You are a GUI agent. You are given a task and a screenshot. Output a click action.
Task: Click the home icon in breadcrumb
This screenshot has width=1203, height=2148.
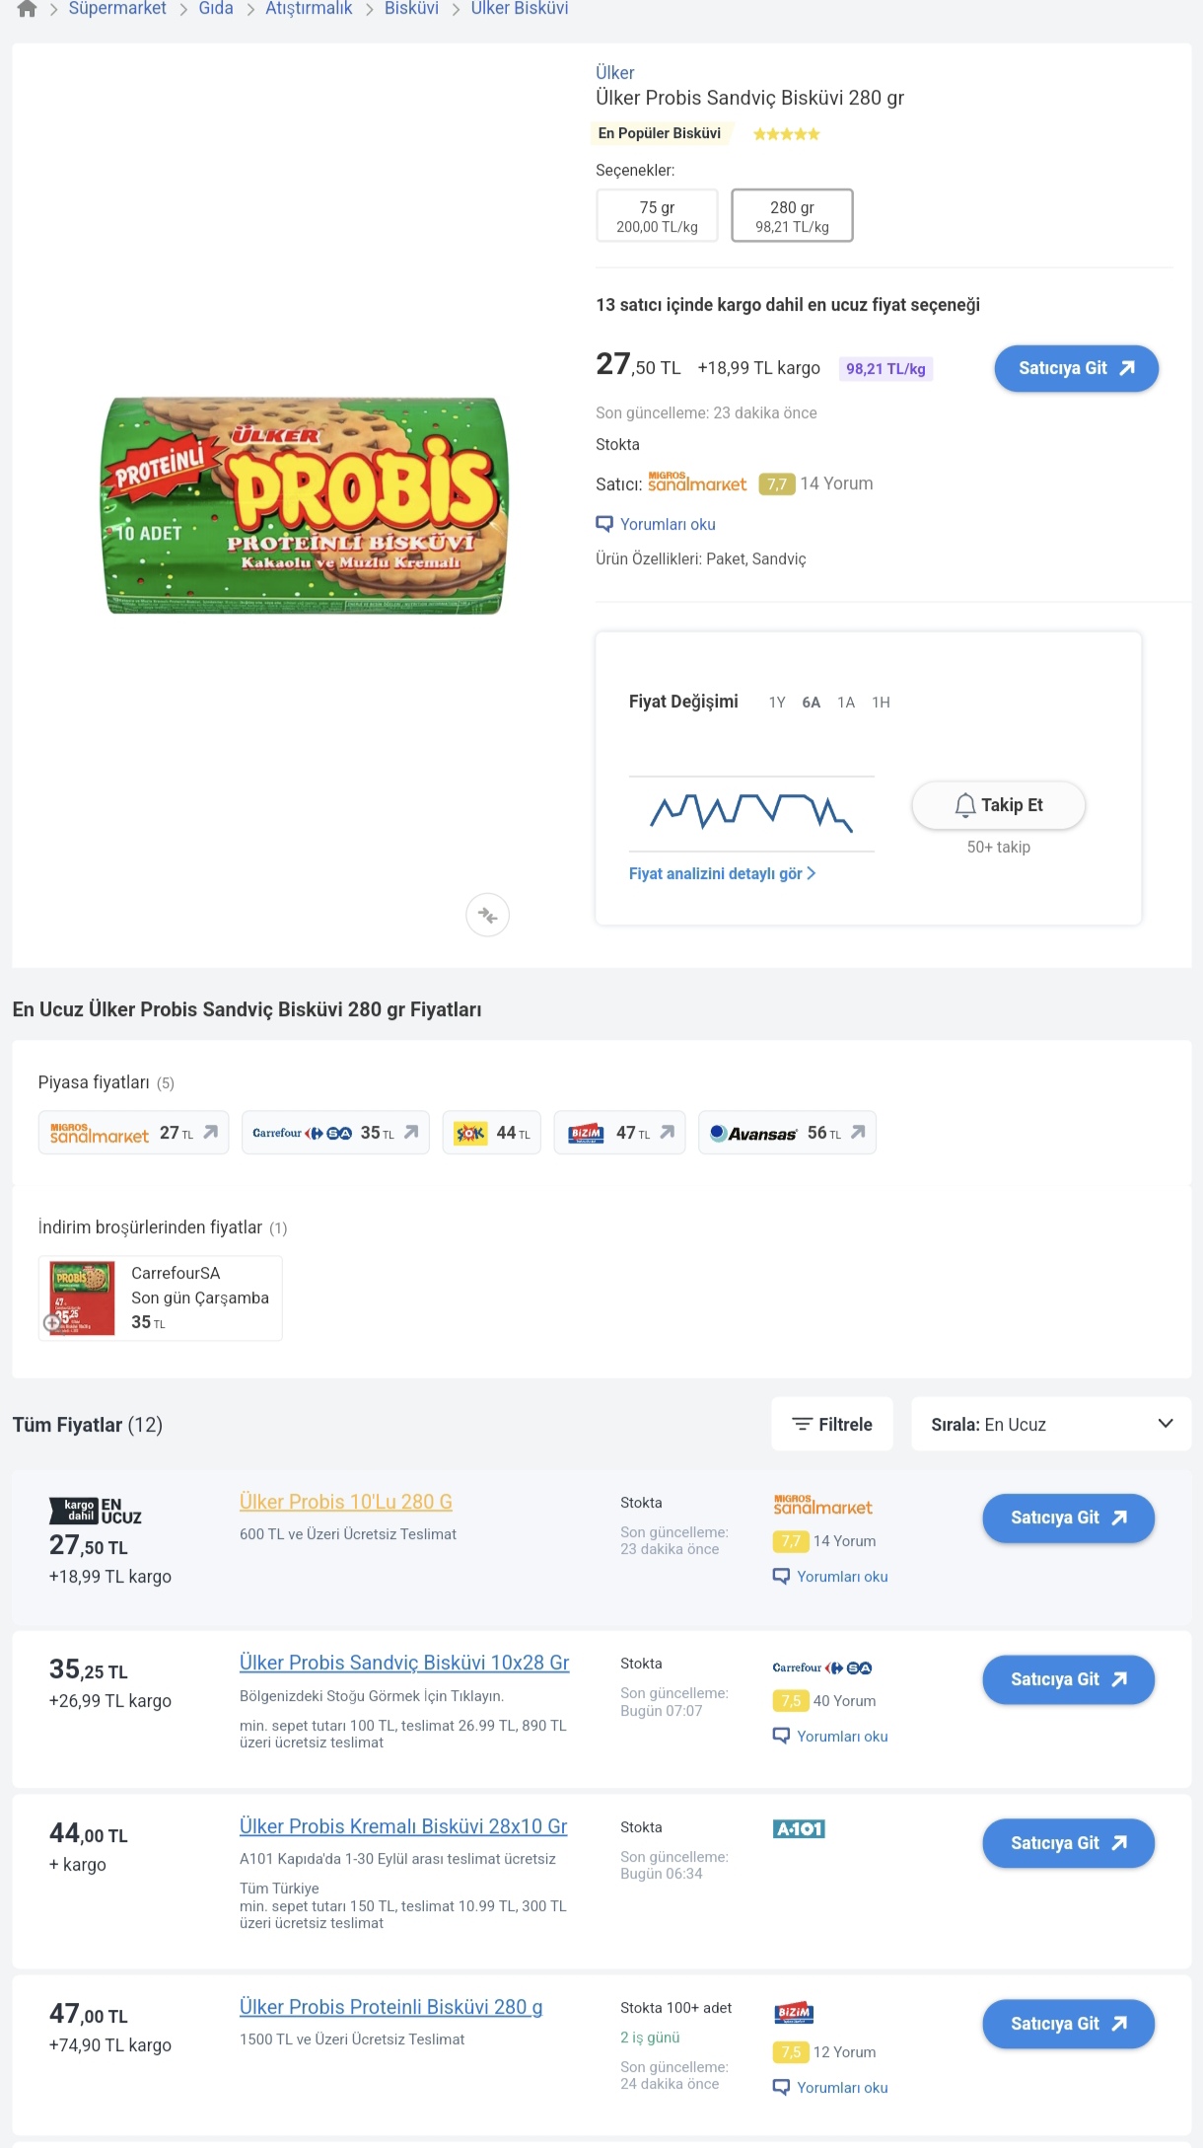27,9
